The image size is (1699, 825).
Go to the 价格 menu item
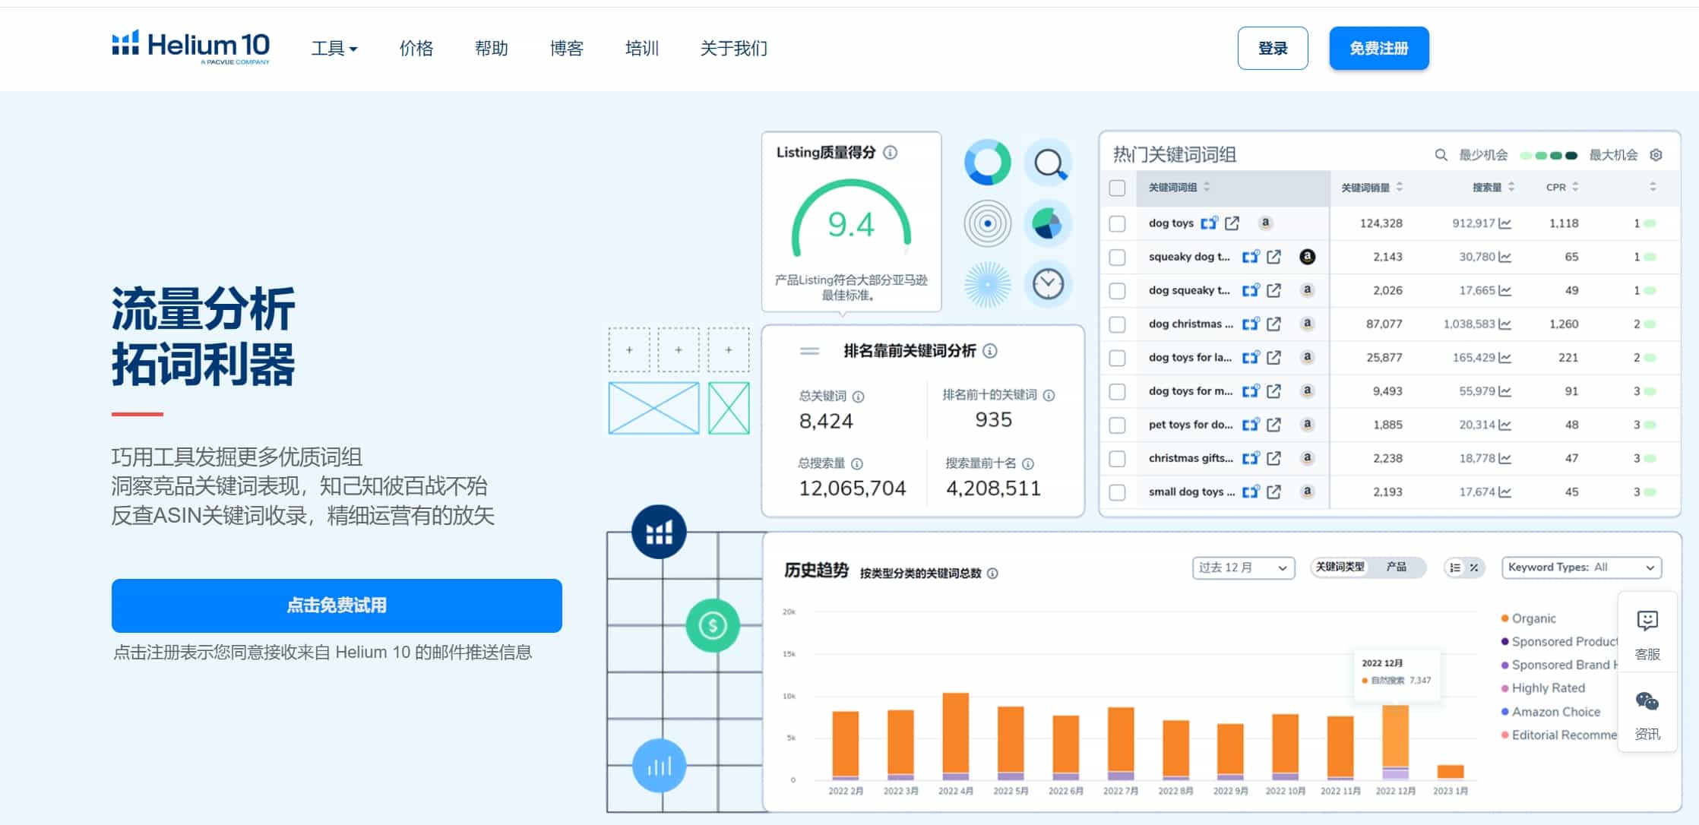pos(416,49)
